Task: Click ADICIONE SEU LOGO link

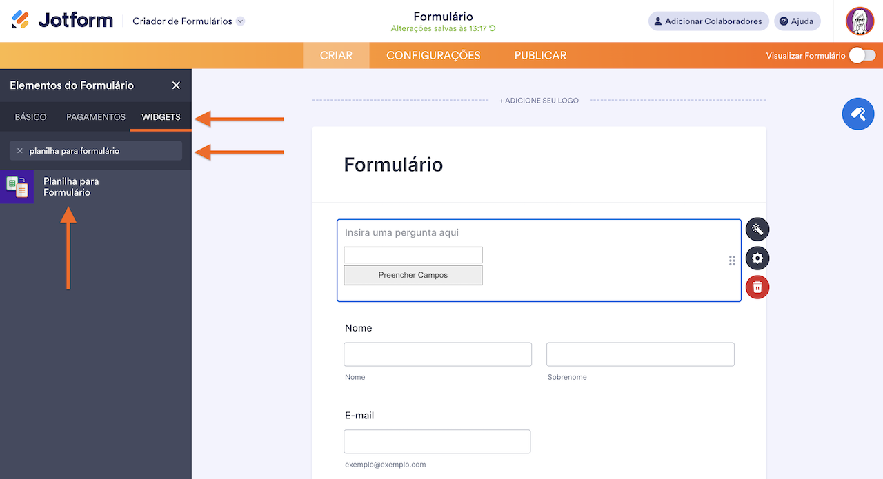Action: [x=538, y=100]
